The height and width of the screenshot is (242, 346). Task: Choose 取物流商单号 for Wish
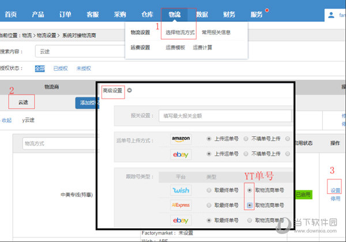[x=249, y=190]
